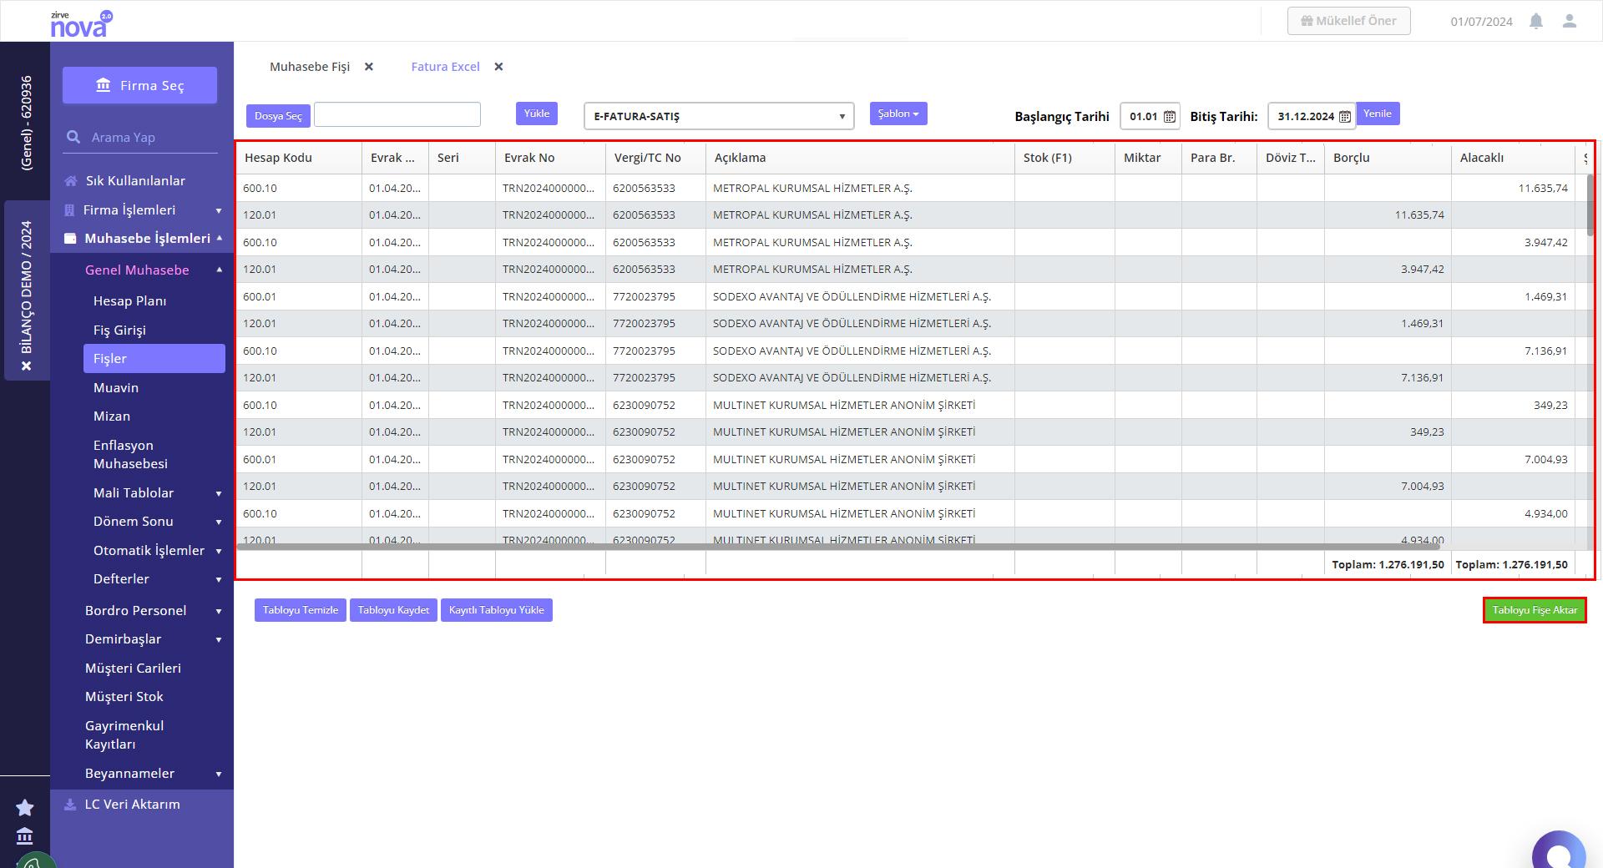Open the user profile icon

1570,21
